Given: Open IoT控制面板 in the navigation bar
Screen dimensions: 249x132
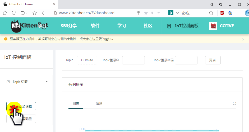Looking at the screenshot, I should (187, 26).
